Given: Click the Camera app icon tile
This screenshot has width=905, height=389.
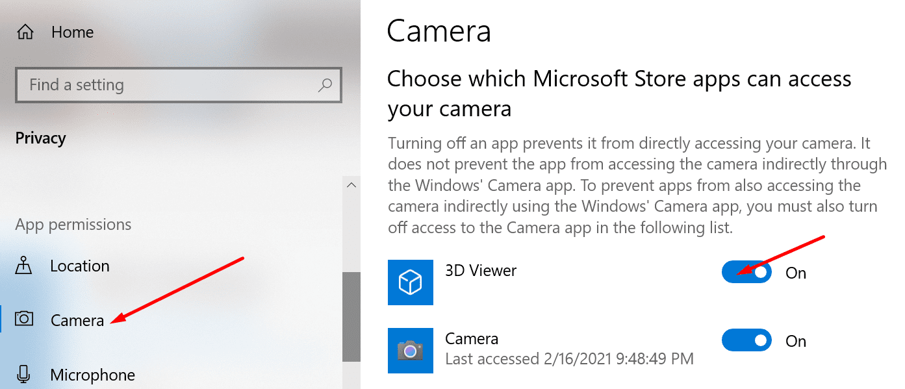Looking at the screenshot, I should [411, 351].
